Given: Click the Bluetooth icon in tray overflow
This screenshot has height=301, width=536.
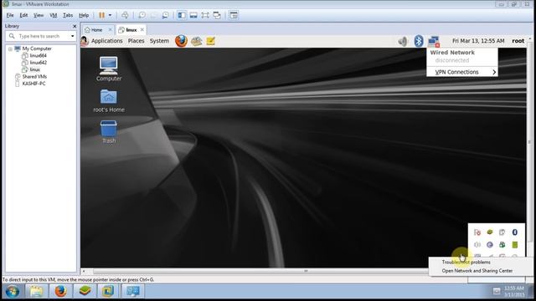Looking at the screenshot, I should 515,232.
